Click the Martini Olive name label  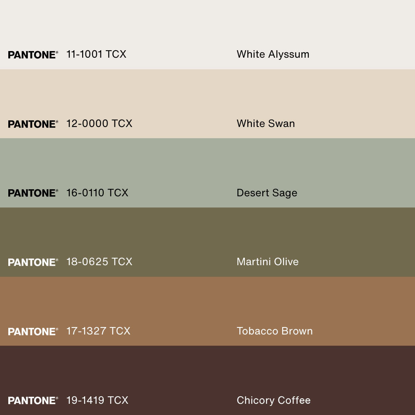click(x=267, y=262)
